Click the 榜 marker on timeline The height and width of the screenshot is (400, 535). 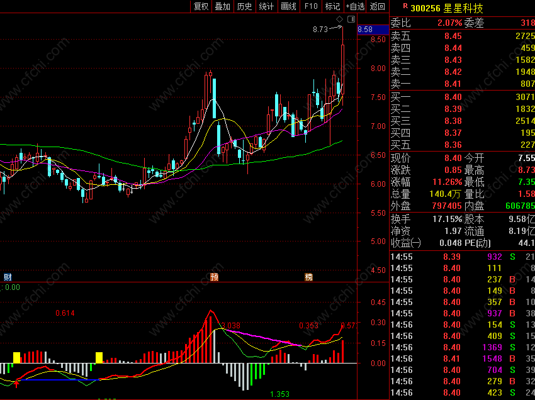(x=308, y=277)
